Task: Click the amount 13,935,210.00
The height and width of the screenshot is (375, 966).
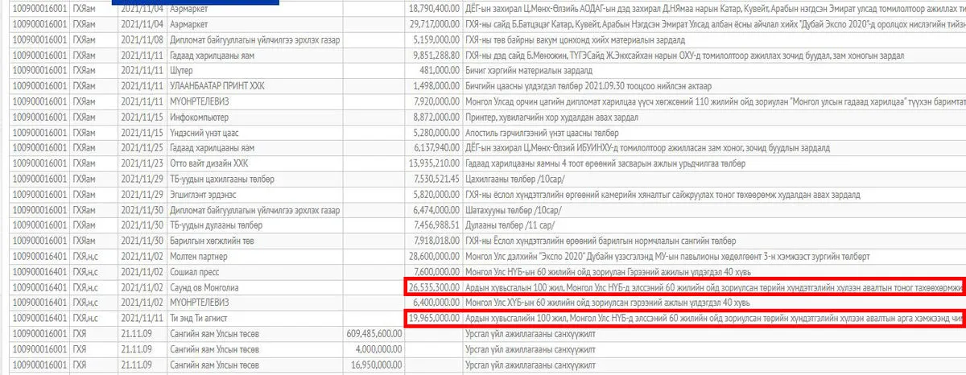Action: [435, 163]
